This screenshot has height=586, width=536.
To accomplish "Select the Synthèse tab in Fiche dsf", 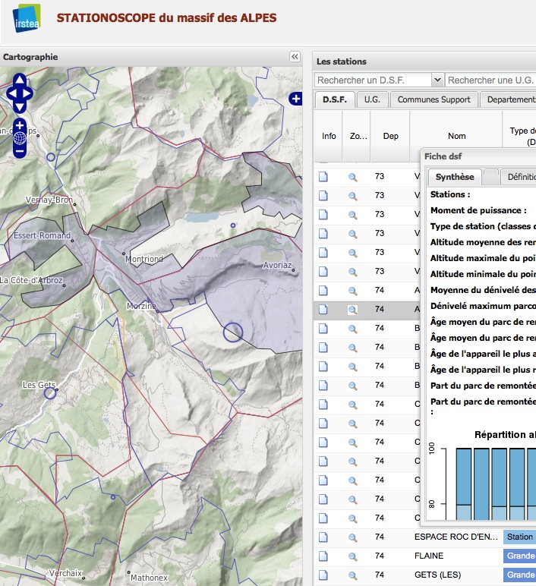I will pyautogui.click(x=455, y=177).
